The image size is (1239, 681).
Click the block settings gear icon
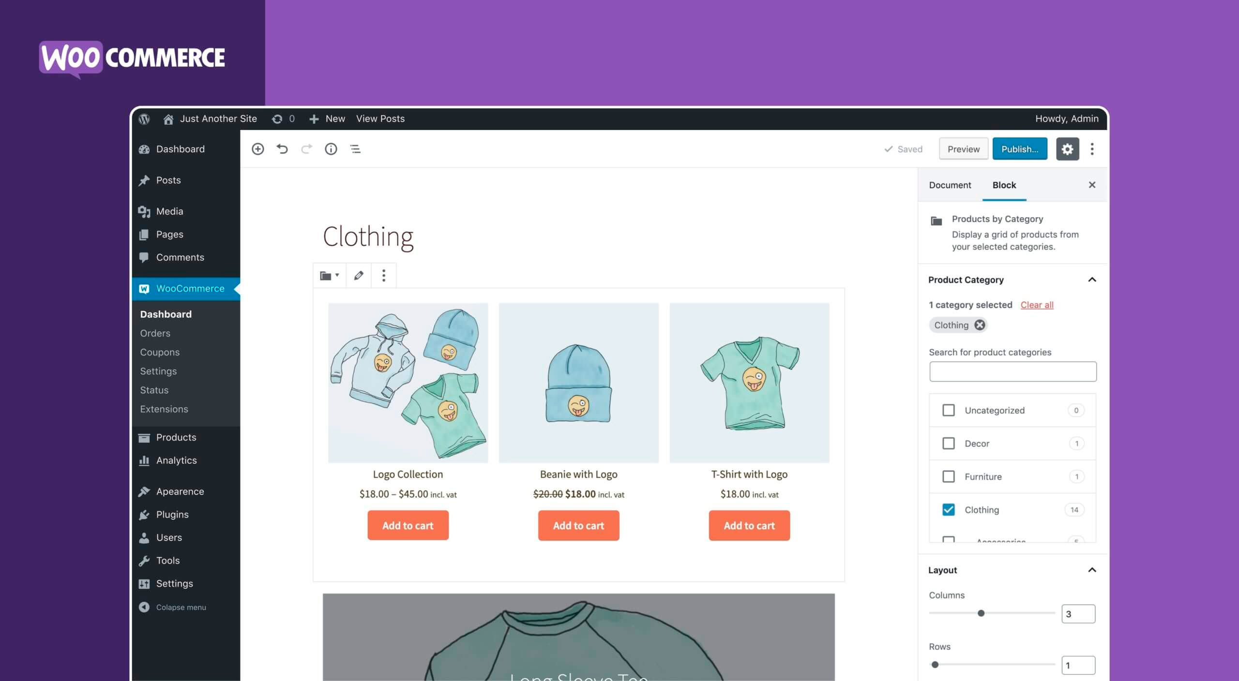point(1067,148)
